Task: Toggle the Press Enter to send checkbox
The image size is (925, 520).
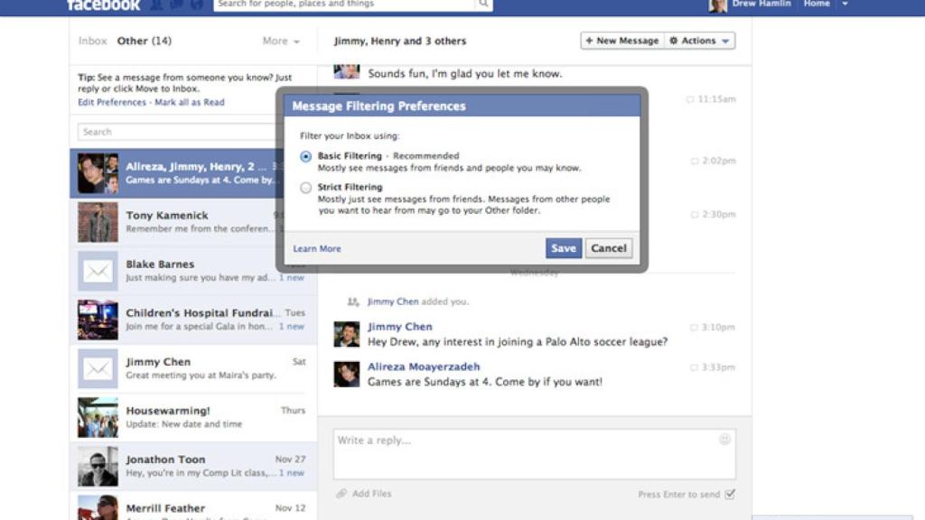Action: (729, 495)
